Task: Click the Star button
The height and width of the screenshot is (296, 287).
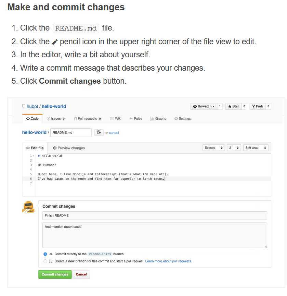Action: point(234,106)
